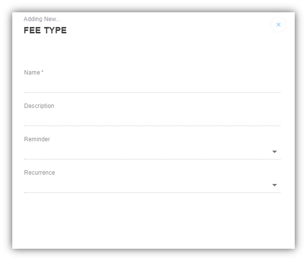Click the dotted underline below Description
307x261 pixels.
pos(152,126)
